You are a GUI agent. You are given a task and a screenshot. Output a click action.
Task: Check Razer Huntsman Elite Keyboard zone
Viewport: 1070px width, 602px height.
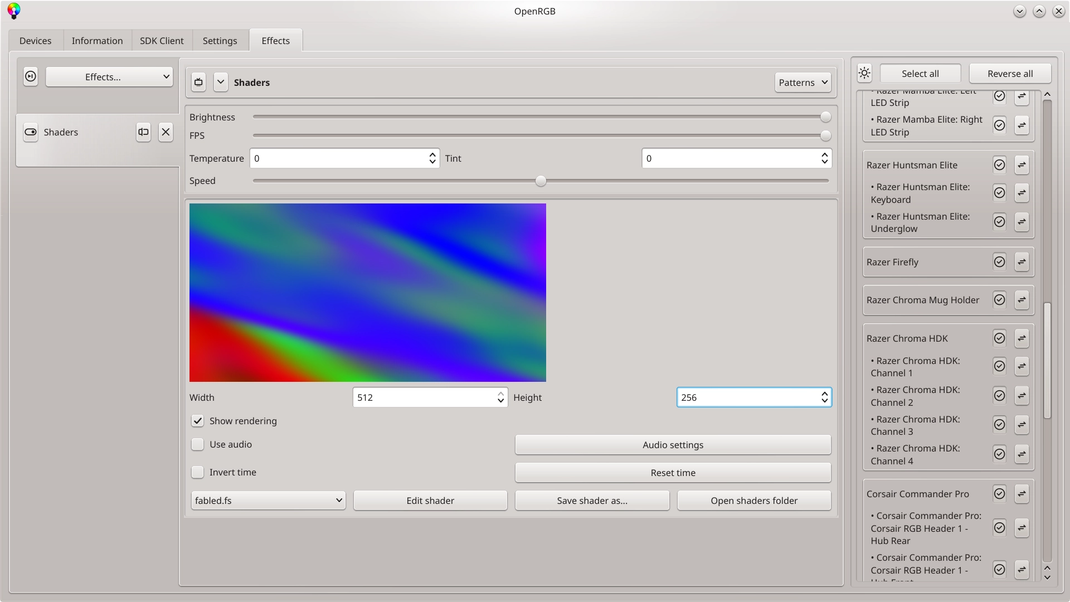pos(1000,193)
